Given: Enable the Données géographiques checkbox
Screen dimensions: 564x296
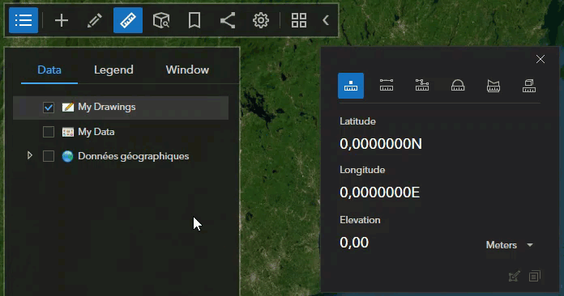Looking at the screenshot, I should [49, 156].
